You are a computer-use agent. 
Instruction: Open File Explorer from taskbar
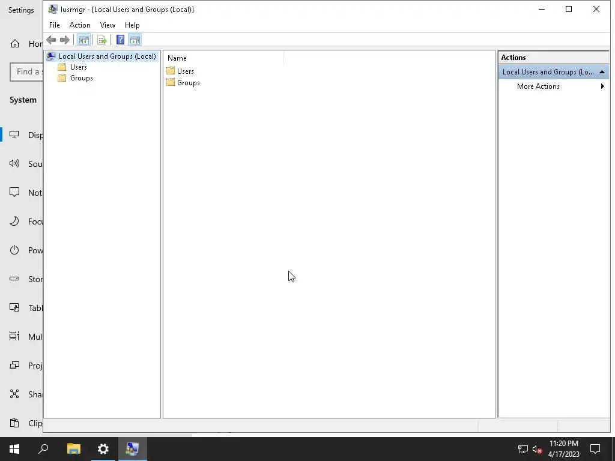tap(73, 449)
